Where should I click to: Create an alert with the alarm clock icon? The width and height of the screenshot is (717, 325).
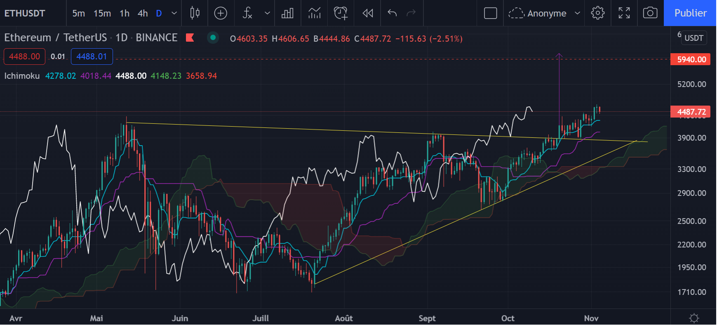(x=341, y=13)
